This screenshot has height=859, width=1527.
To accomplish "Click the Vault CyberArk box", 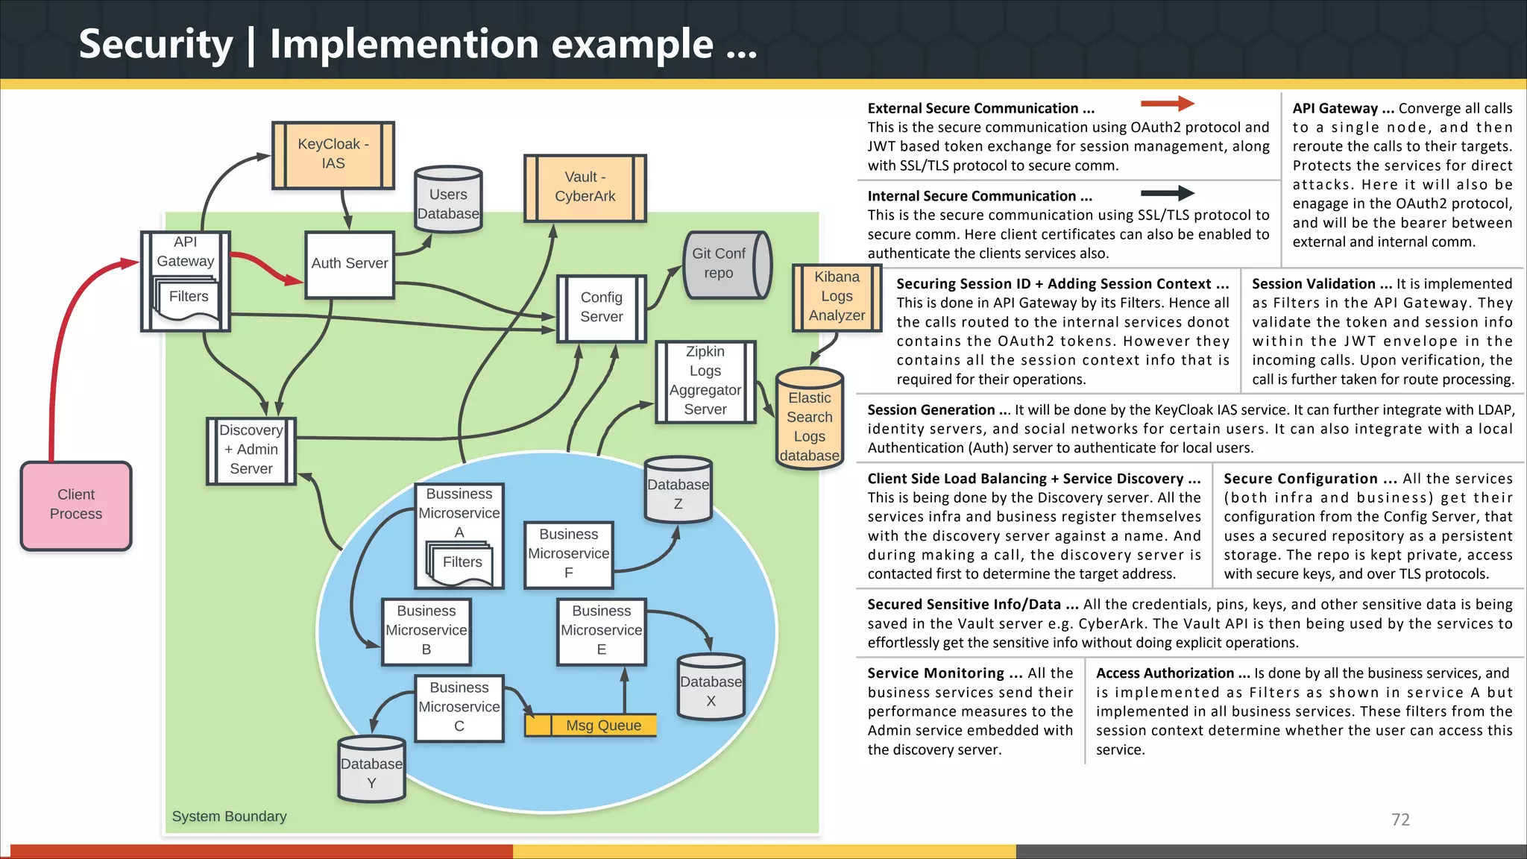I will point(585,188).
